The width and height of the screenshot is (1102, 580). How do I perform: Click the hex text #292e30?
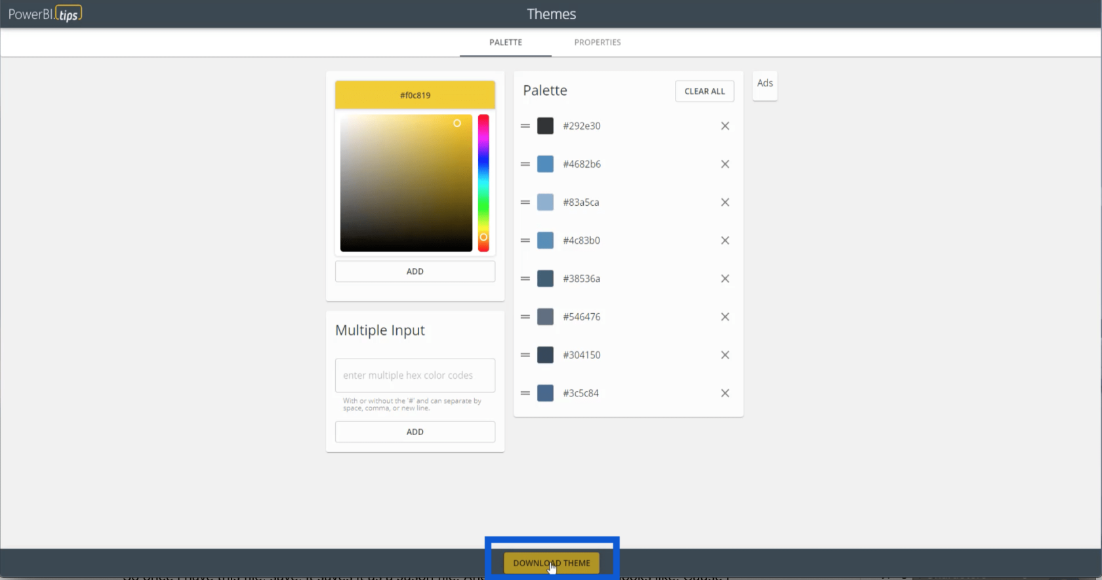tap(581, 126)
